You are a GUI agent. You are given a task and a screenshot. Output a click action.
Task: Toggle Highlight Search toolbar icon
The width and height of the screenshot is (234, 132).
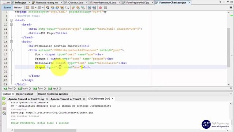coord(63,7)
